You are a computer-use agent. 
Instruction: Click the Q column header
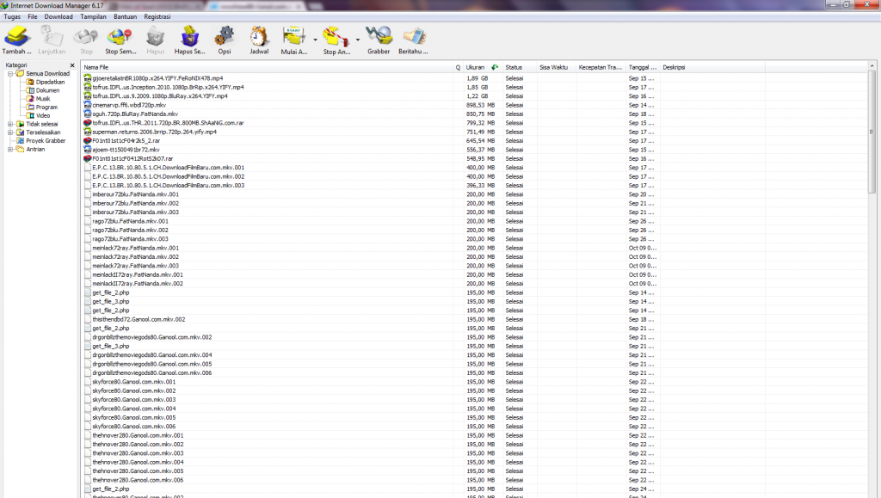[458, 67]
